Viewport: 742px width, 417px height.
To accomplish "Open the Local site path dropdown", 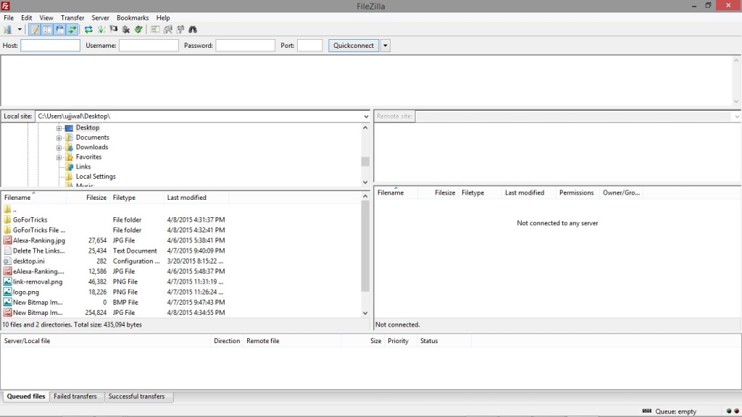I will tap(366, 117).
